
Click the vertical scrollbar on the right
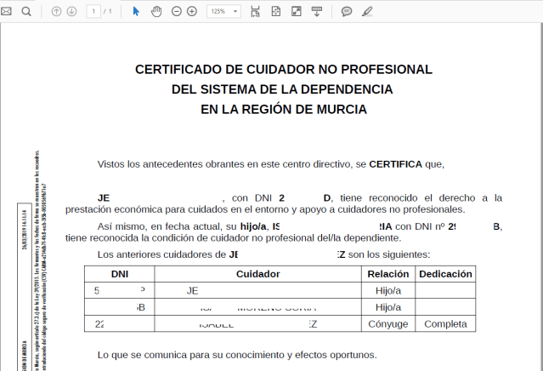coord(541,197)
